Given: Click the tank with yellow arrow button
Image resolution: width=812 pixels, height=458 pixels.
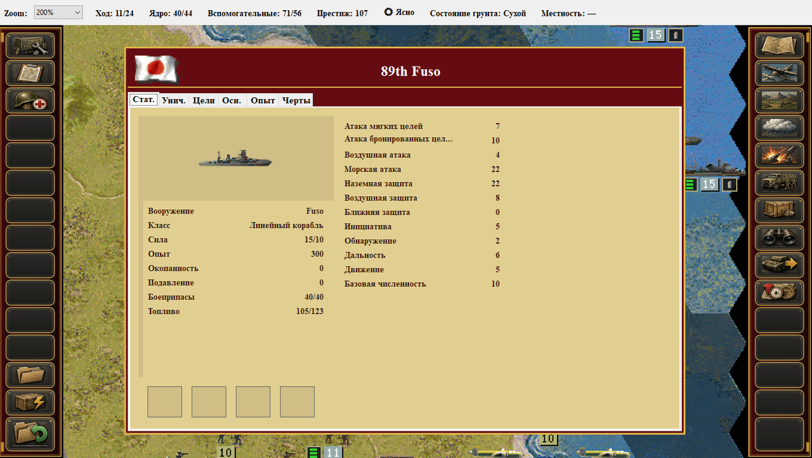Looking at the screenshot, I should pyautogui.click(x=780, y=264).
